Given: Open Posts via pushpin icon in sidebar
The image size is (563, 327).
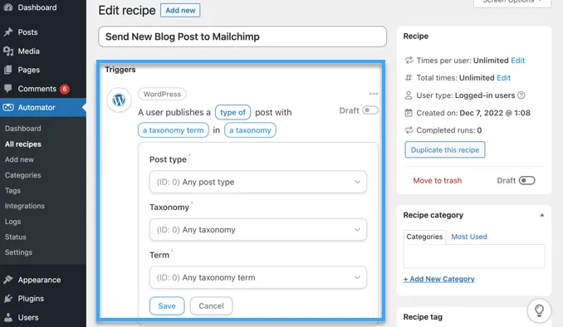Looking at the screenshot, I should coord(8,32).
